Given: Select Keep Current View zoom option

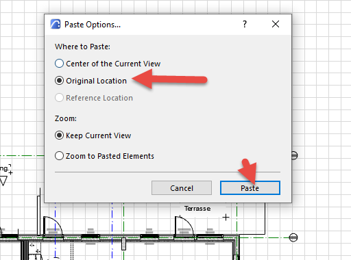Looking at the screenshot, I should [93, 135].
